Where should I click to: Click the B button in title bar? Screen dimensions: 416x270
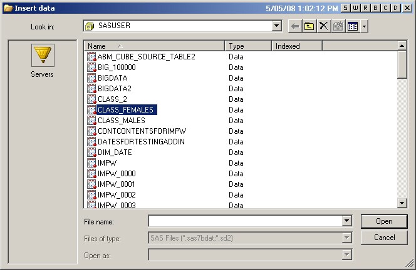tap(376, 7)
